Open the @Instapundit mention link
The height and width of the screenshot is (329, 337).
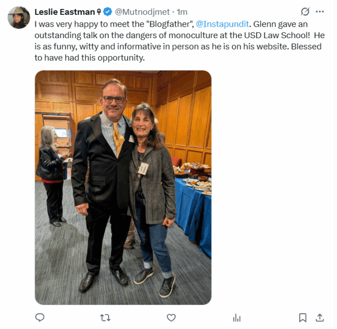pos(222,24)
